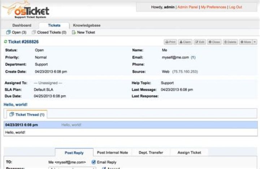Switch to the Knowledgebase tab
260x169 pixels.
[x=87, y=25]
